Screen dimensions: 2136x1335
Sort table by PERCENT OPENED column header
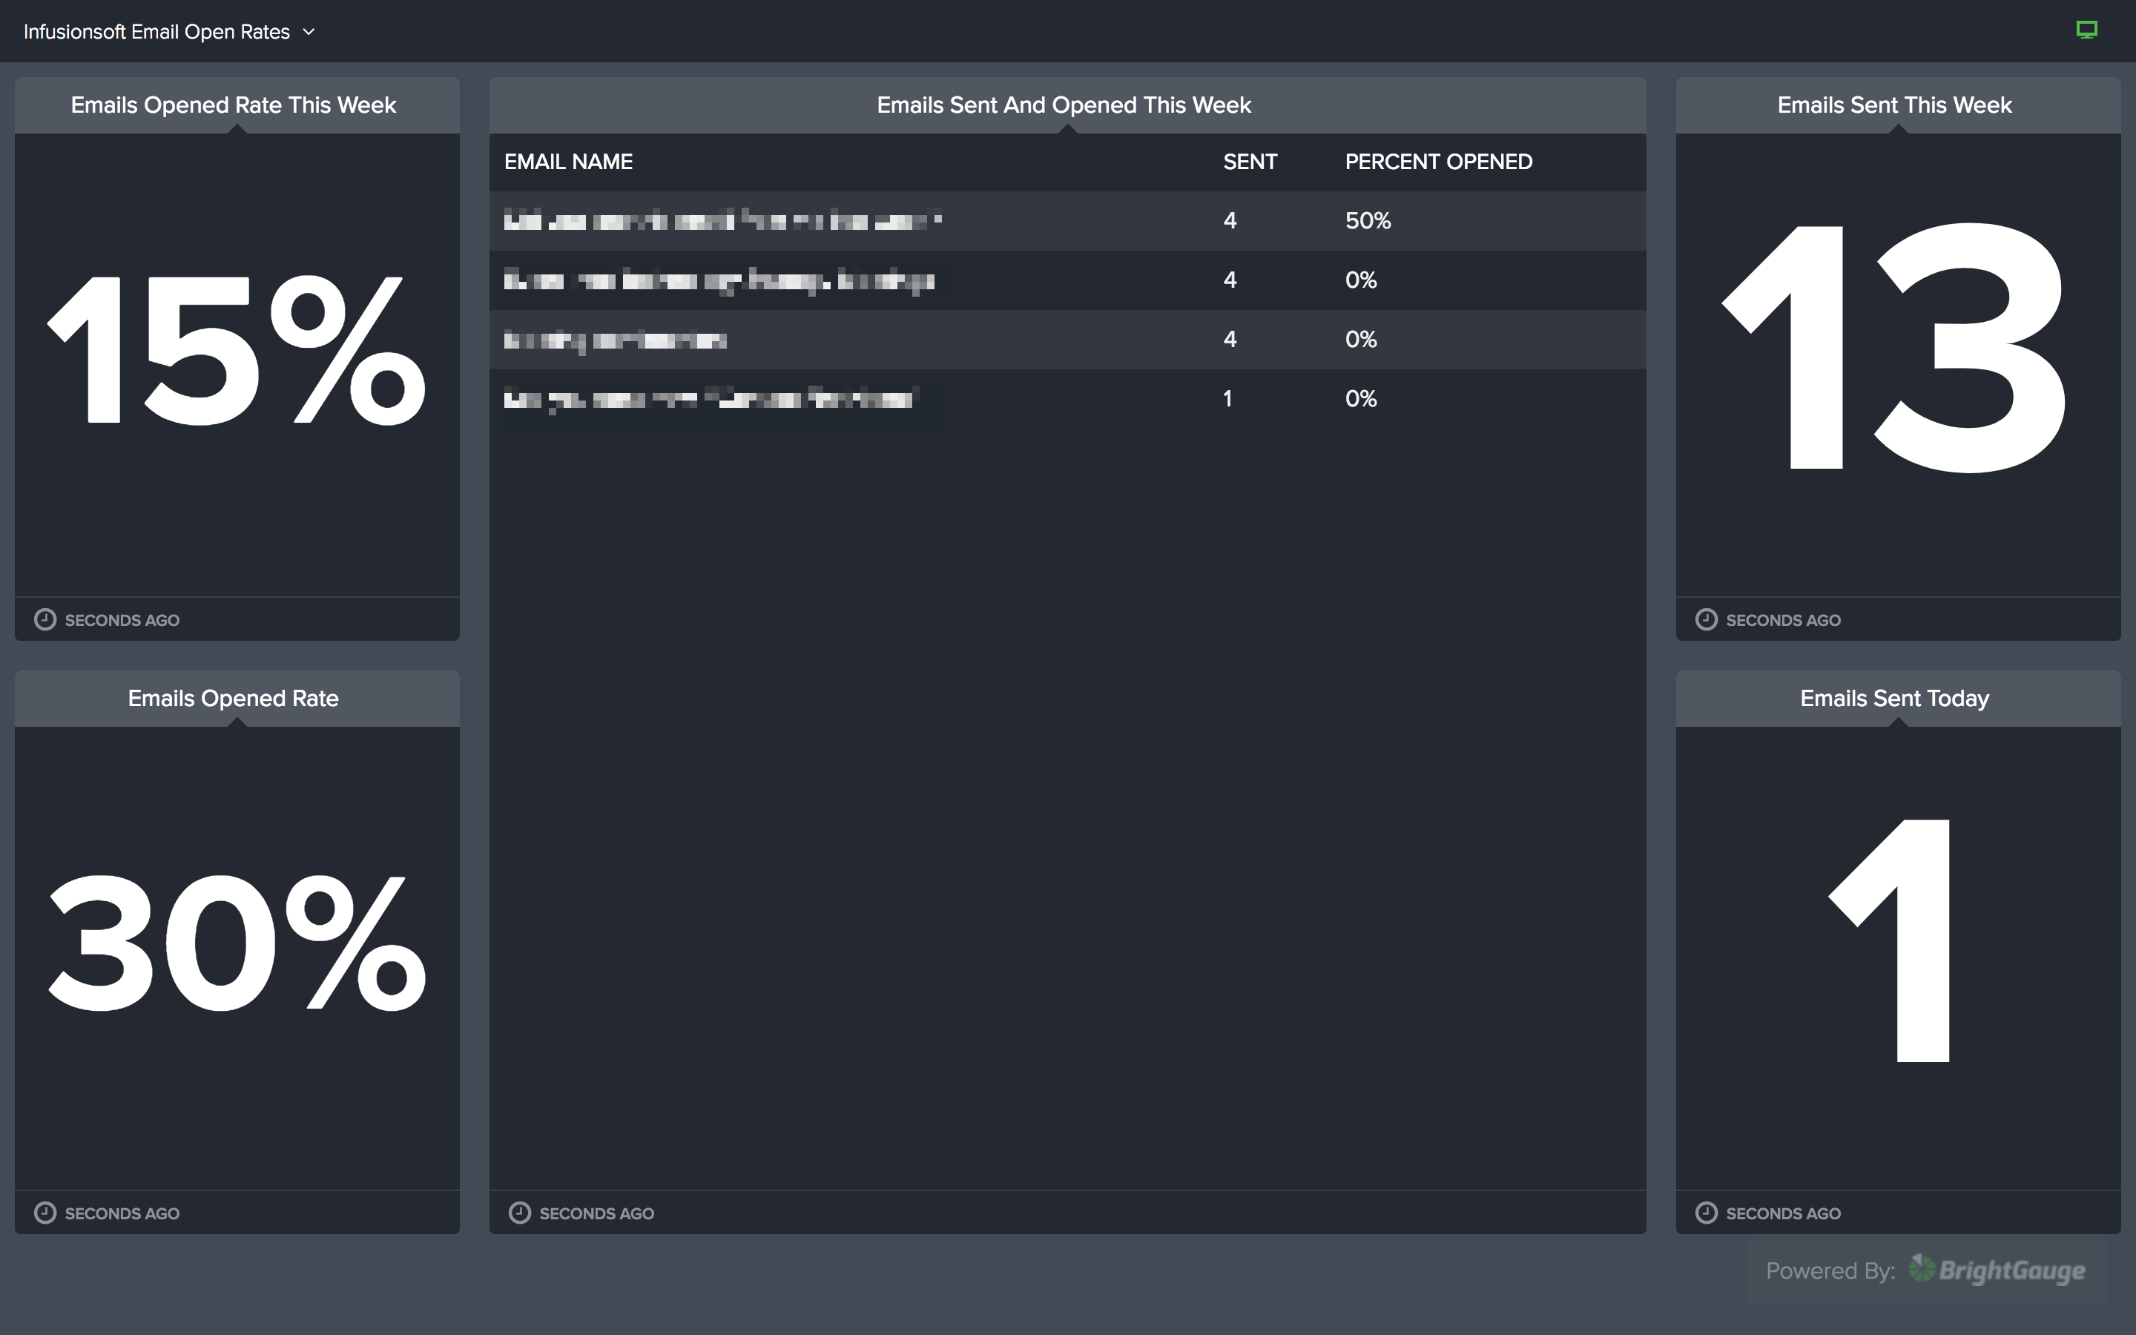[x=1439, y=162]
